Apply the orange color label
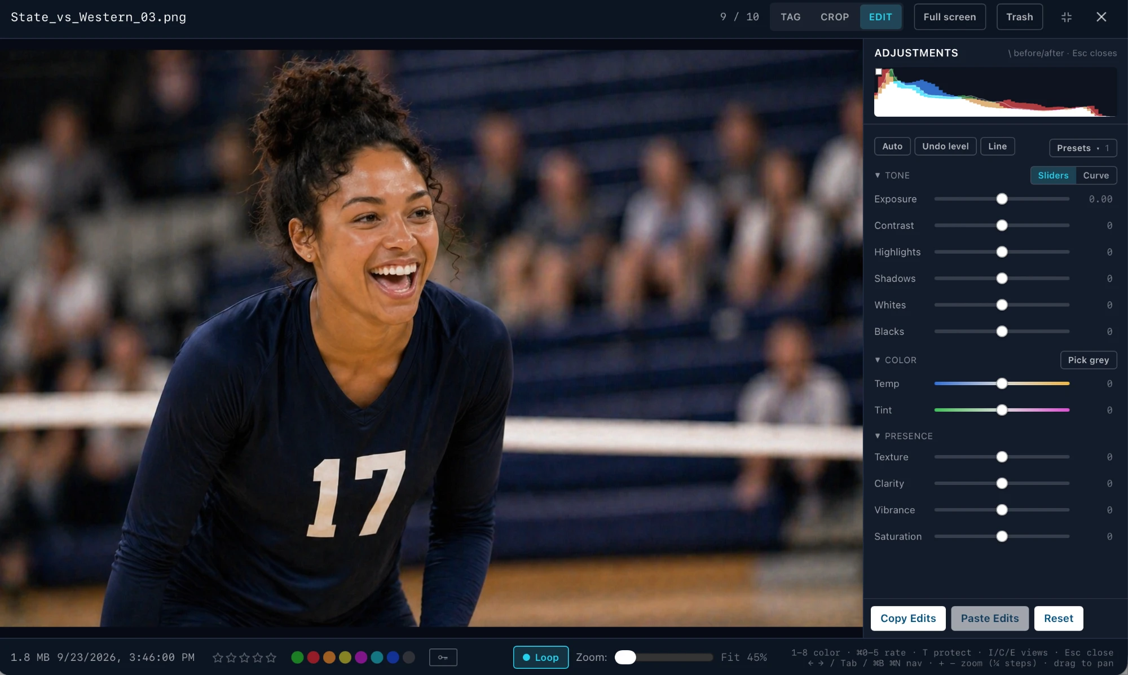This screenshot has height=675, width=1128. pos(329,657)
